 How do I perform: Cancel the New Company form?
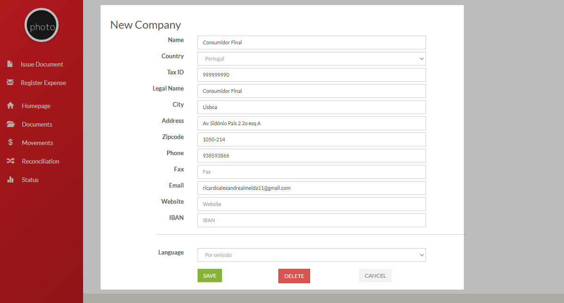pos(375,276)
